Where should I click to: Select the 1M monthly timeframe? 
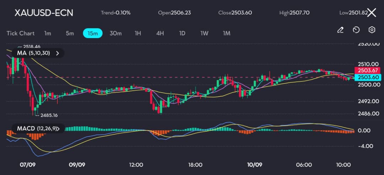coord(226,33)
